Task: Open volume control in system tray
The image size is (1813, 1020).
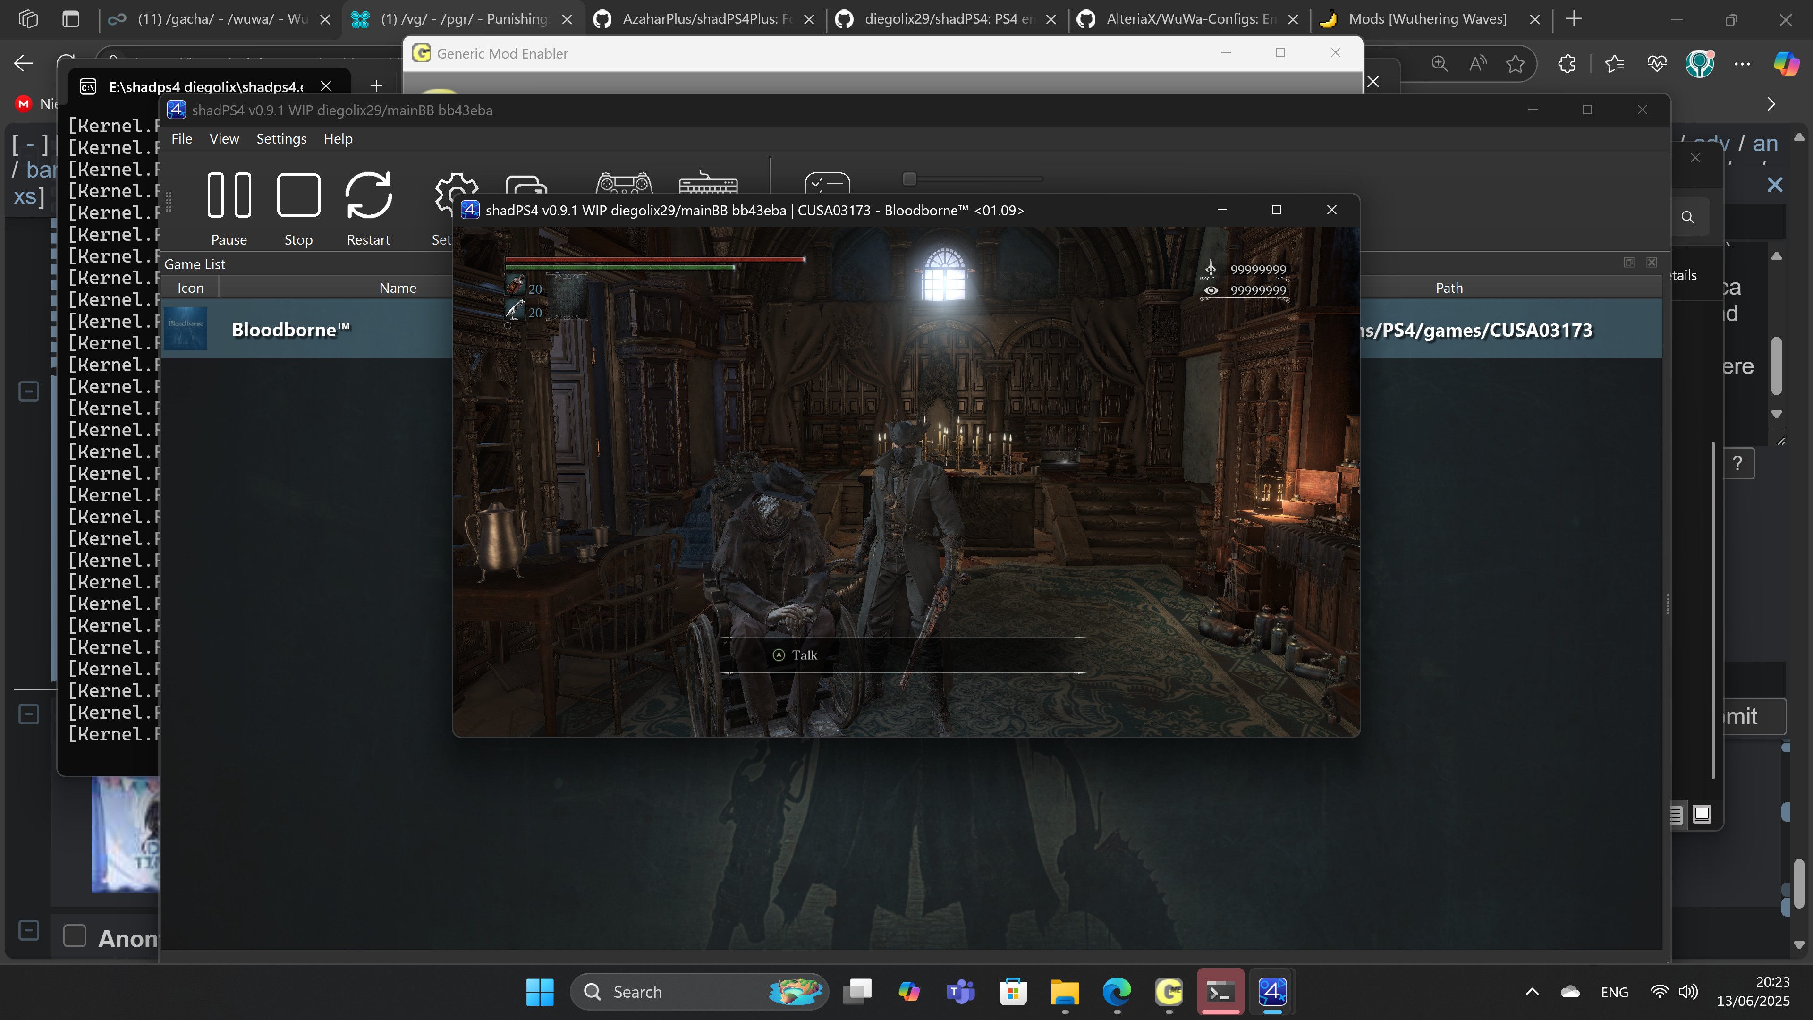Action: [1688, 992]
